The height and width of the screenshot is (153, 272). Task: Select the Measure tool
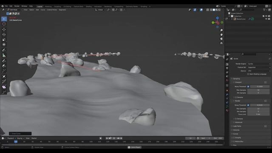coord(4,55)
